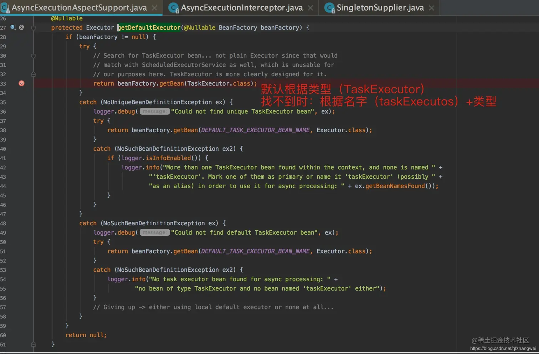Click the string "Could not find unique TaskExecutor bean"
Viewport: 539px width, 354px height.
tap(242, 111)
